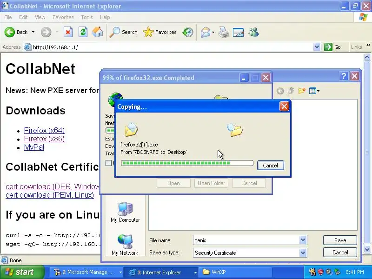Click the page icon in address bar
This screenshot has height=279, width=372.
click(x=28, y=47)
